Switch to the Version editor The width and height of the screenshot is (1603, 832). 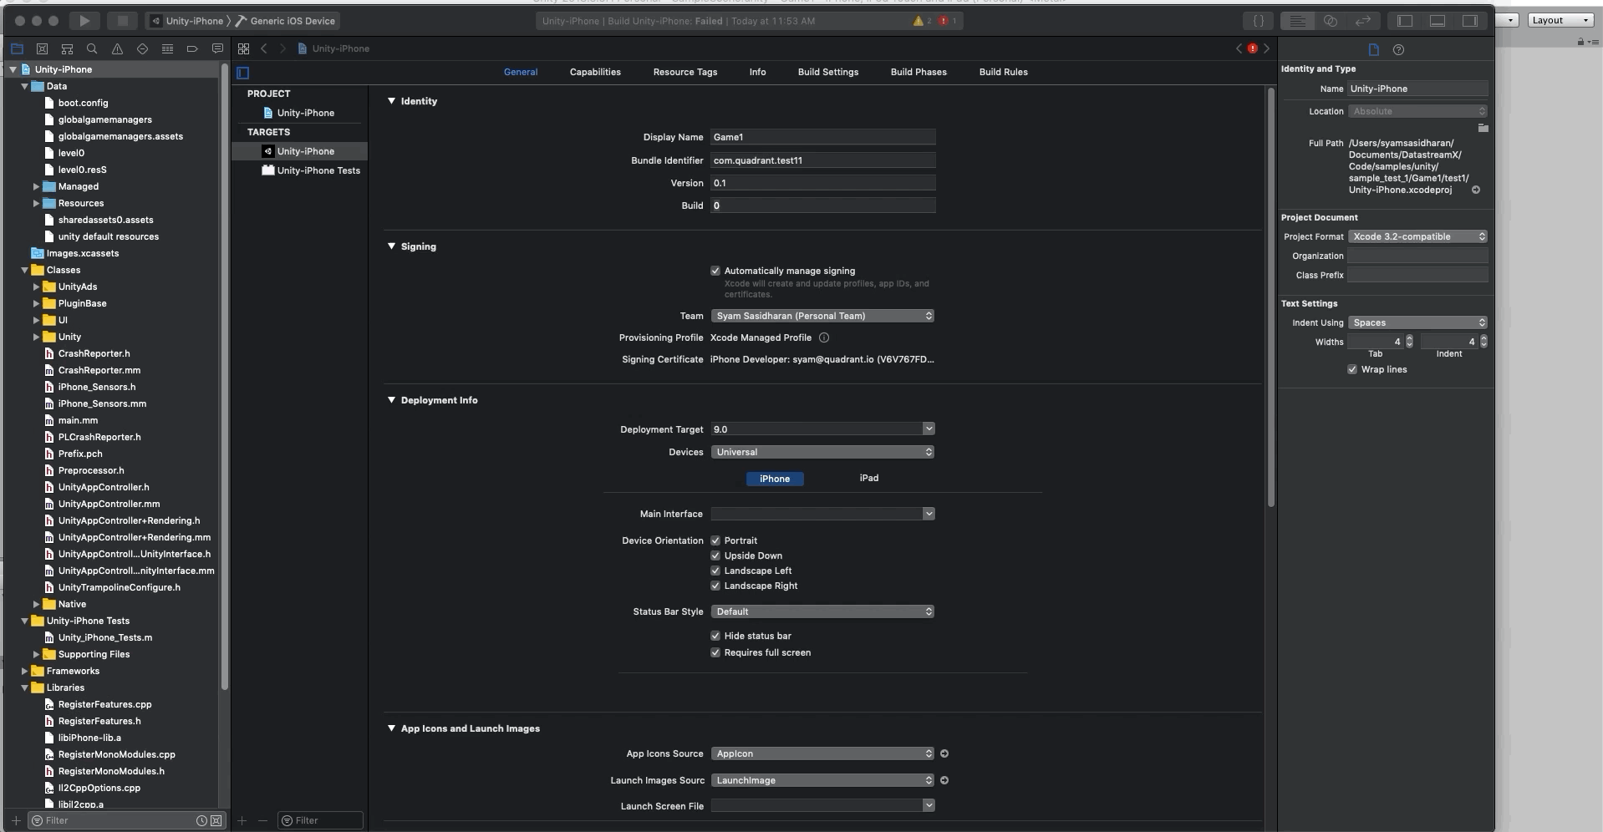coord(1362,21)
